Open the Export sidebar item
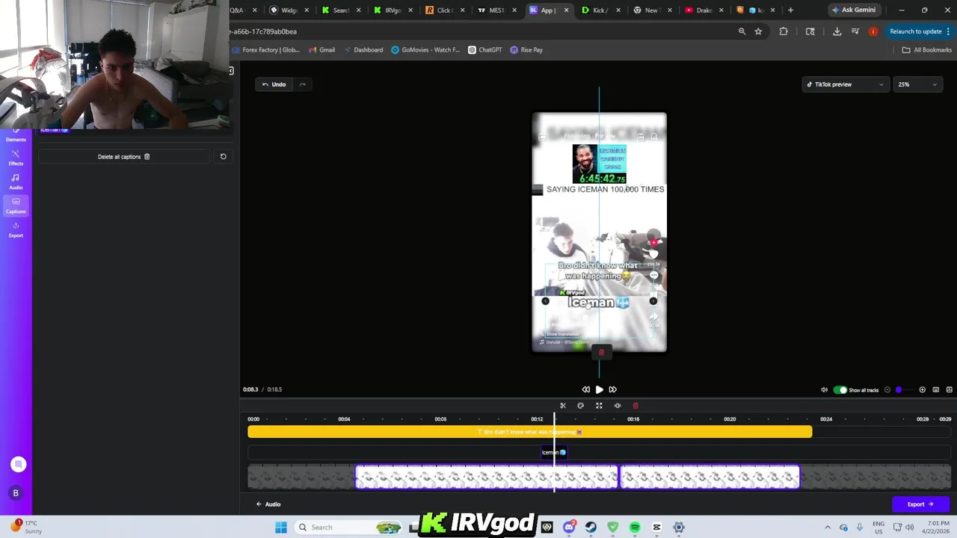This screenshot has width=957, height=538. tap(16, 230)
